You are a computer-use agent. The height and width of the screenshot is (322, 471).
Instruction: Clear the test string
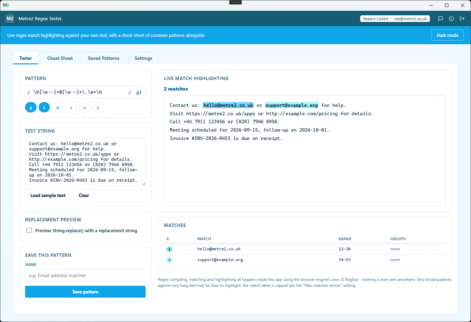84,195
